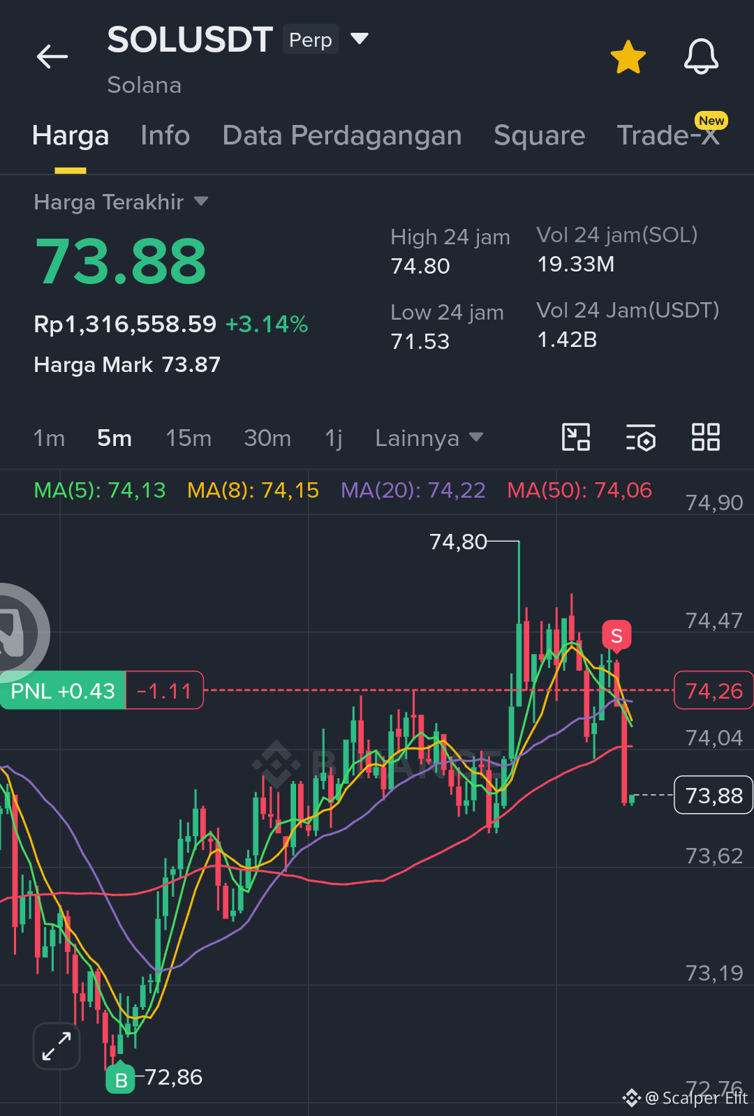Tap the back arrow
The image size is (754, 1116).
tap(52, 57)
